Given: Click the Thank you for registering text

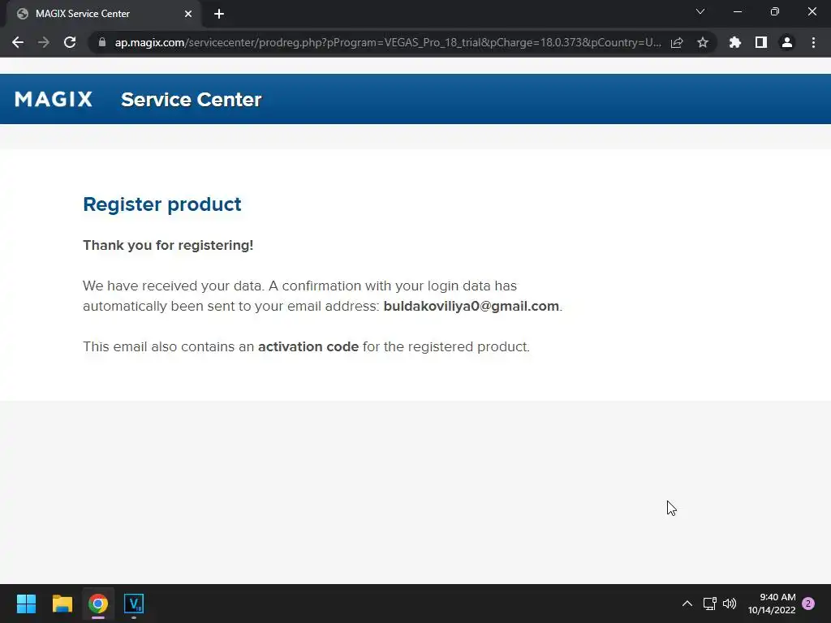Looking at the screenshot, I should point(168,245).
